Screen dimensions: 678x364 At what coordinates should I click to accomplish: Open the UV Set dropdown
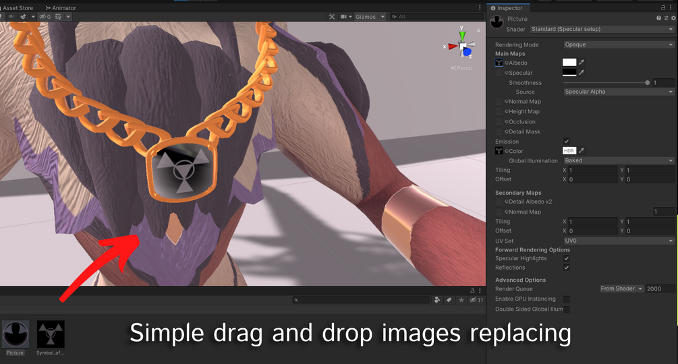[x=619, y=241]
